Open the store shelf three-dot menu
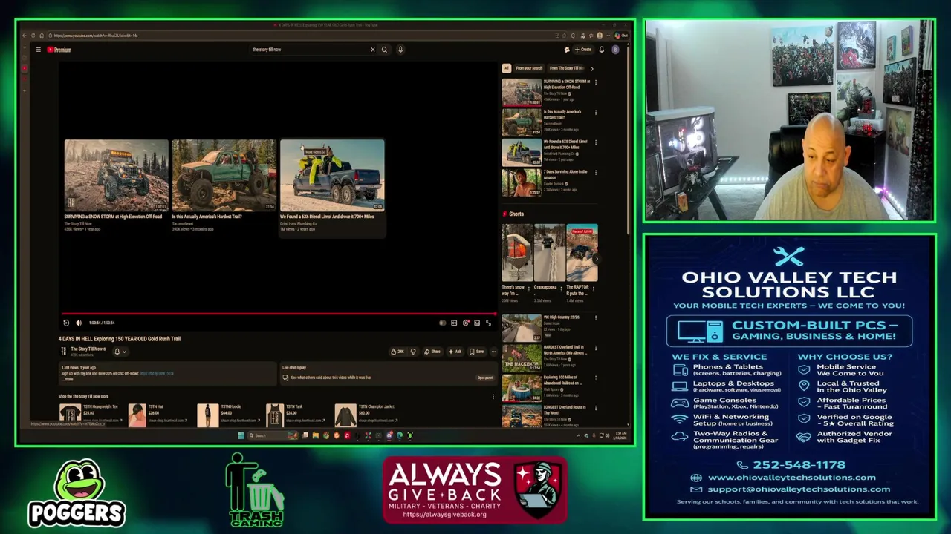 coord(493,396)
